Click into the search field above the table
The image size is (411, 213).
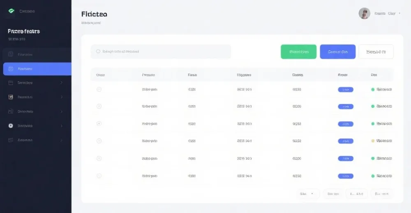coord(161,52)
